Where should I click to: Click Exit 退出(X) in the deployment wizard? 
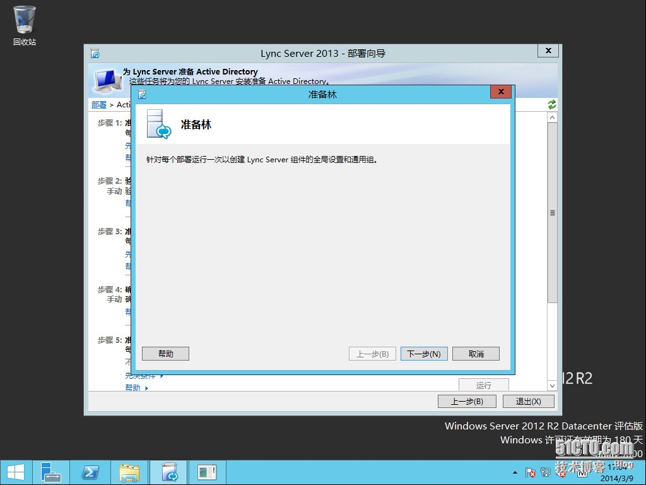(x=528, y=401)
